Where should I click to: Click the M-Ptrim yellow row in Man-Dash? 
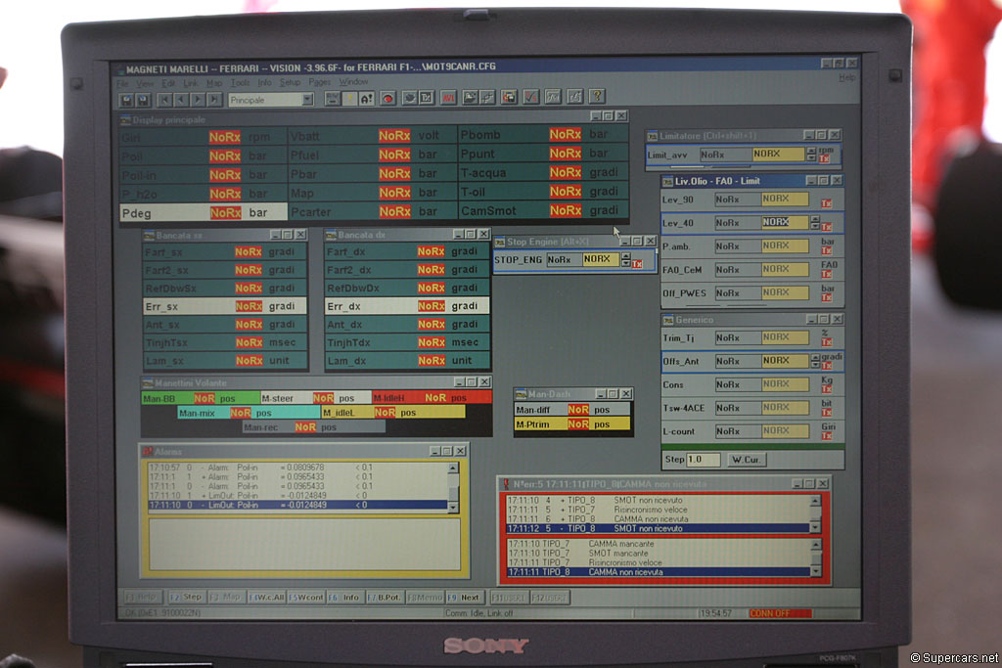572,424
